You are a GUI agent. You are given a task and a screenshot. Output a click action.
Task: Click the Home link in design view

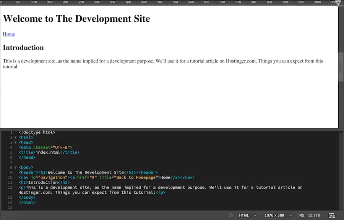9,34
